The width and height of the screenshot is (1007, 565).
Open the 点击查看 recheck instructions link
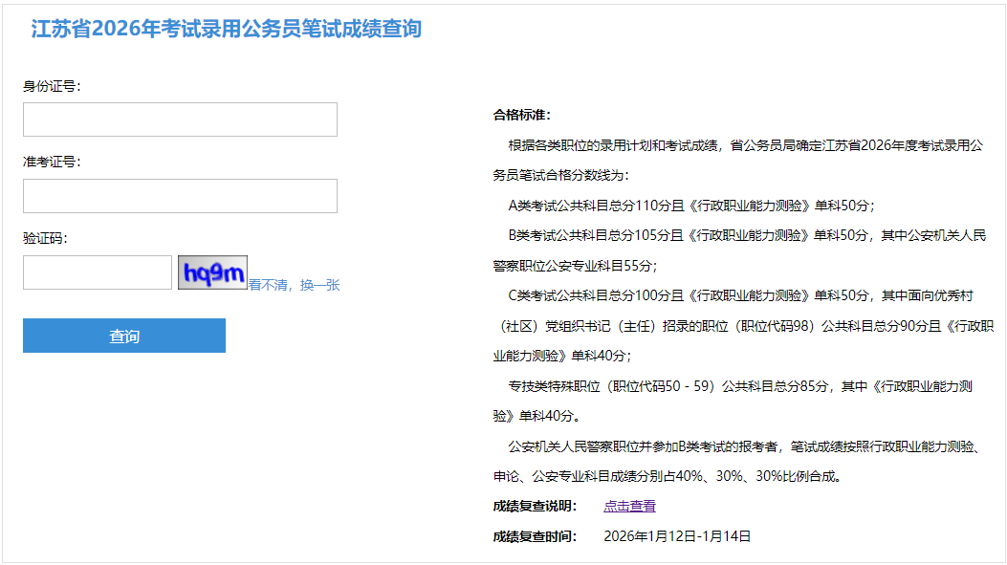point(629,506)
